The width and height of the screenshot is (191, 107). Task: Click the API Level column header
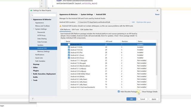[113, 41]
